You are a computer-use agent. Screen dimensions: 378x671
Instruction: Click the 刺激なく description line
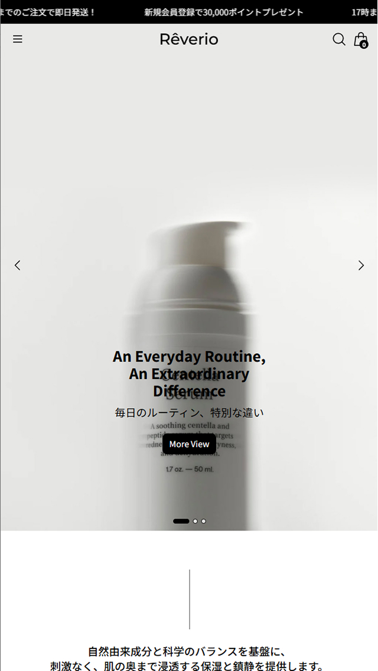tap(187, 666)
